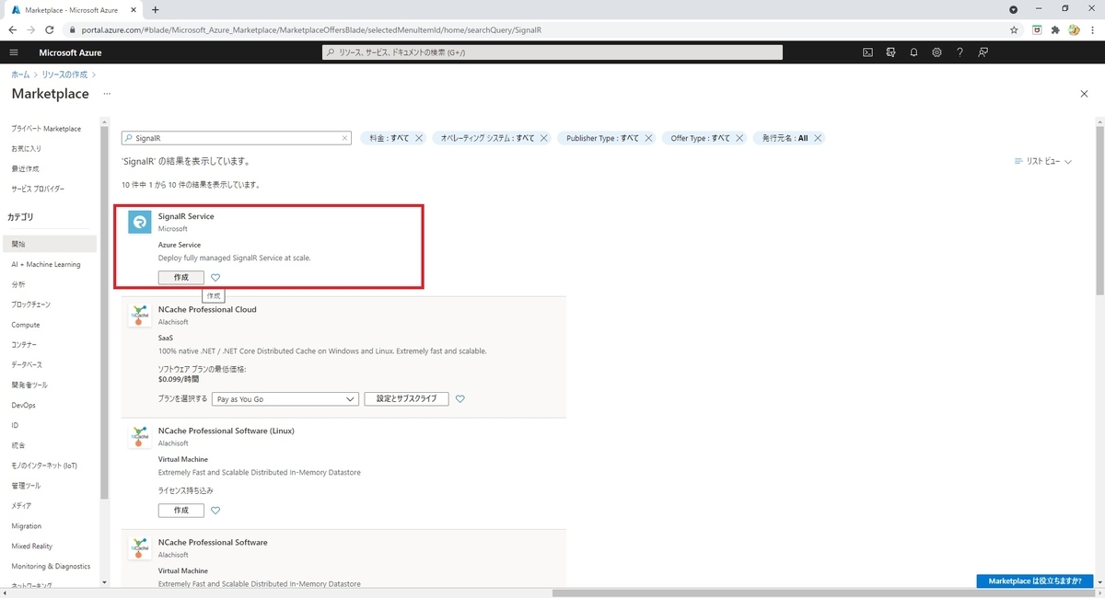This screenshot has height=598, width=1105.
Task: Select 最近作成 in the sidebar
Action: pos(25,168)
